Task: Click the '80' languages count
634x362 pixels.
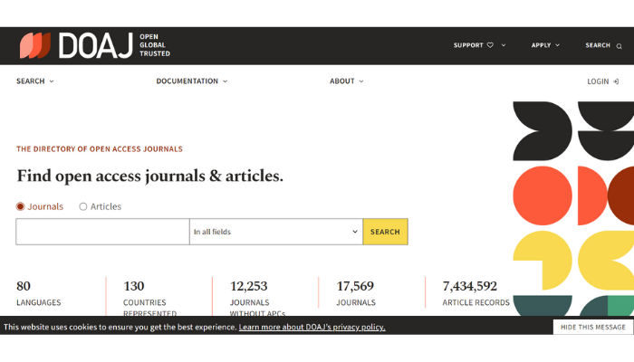Action: pyautogui.click(x=24, y=286)
